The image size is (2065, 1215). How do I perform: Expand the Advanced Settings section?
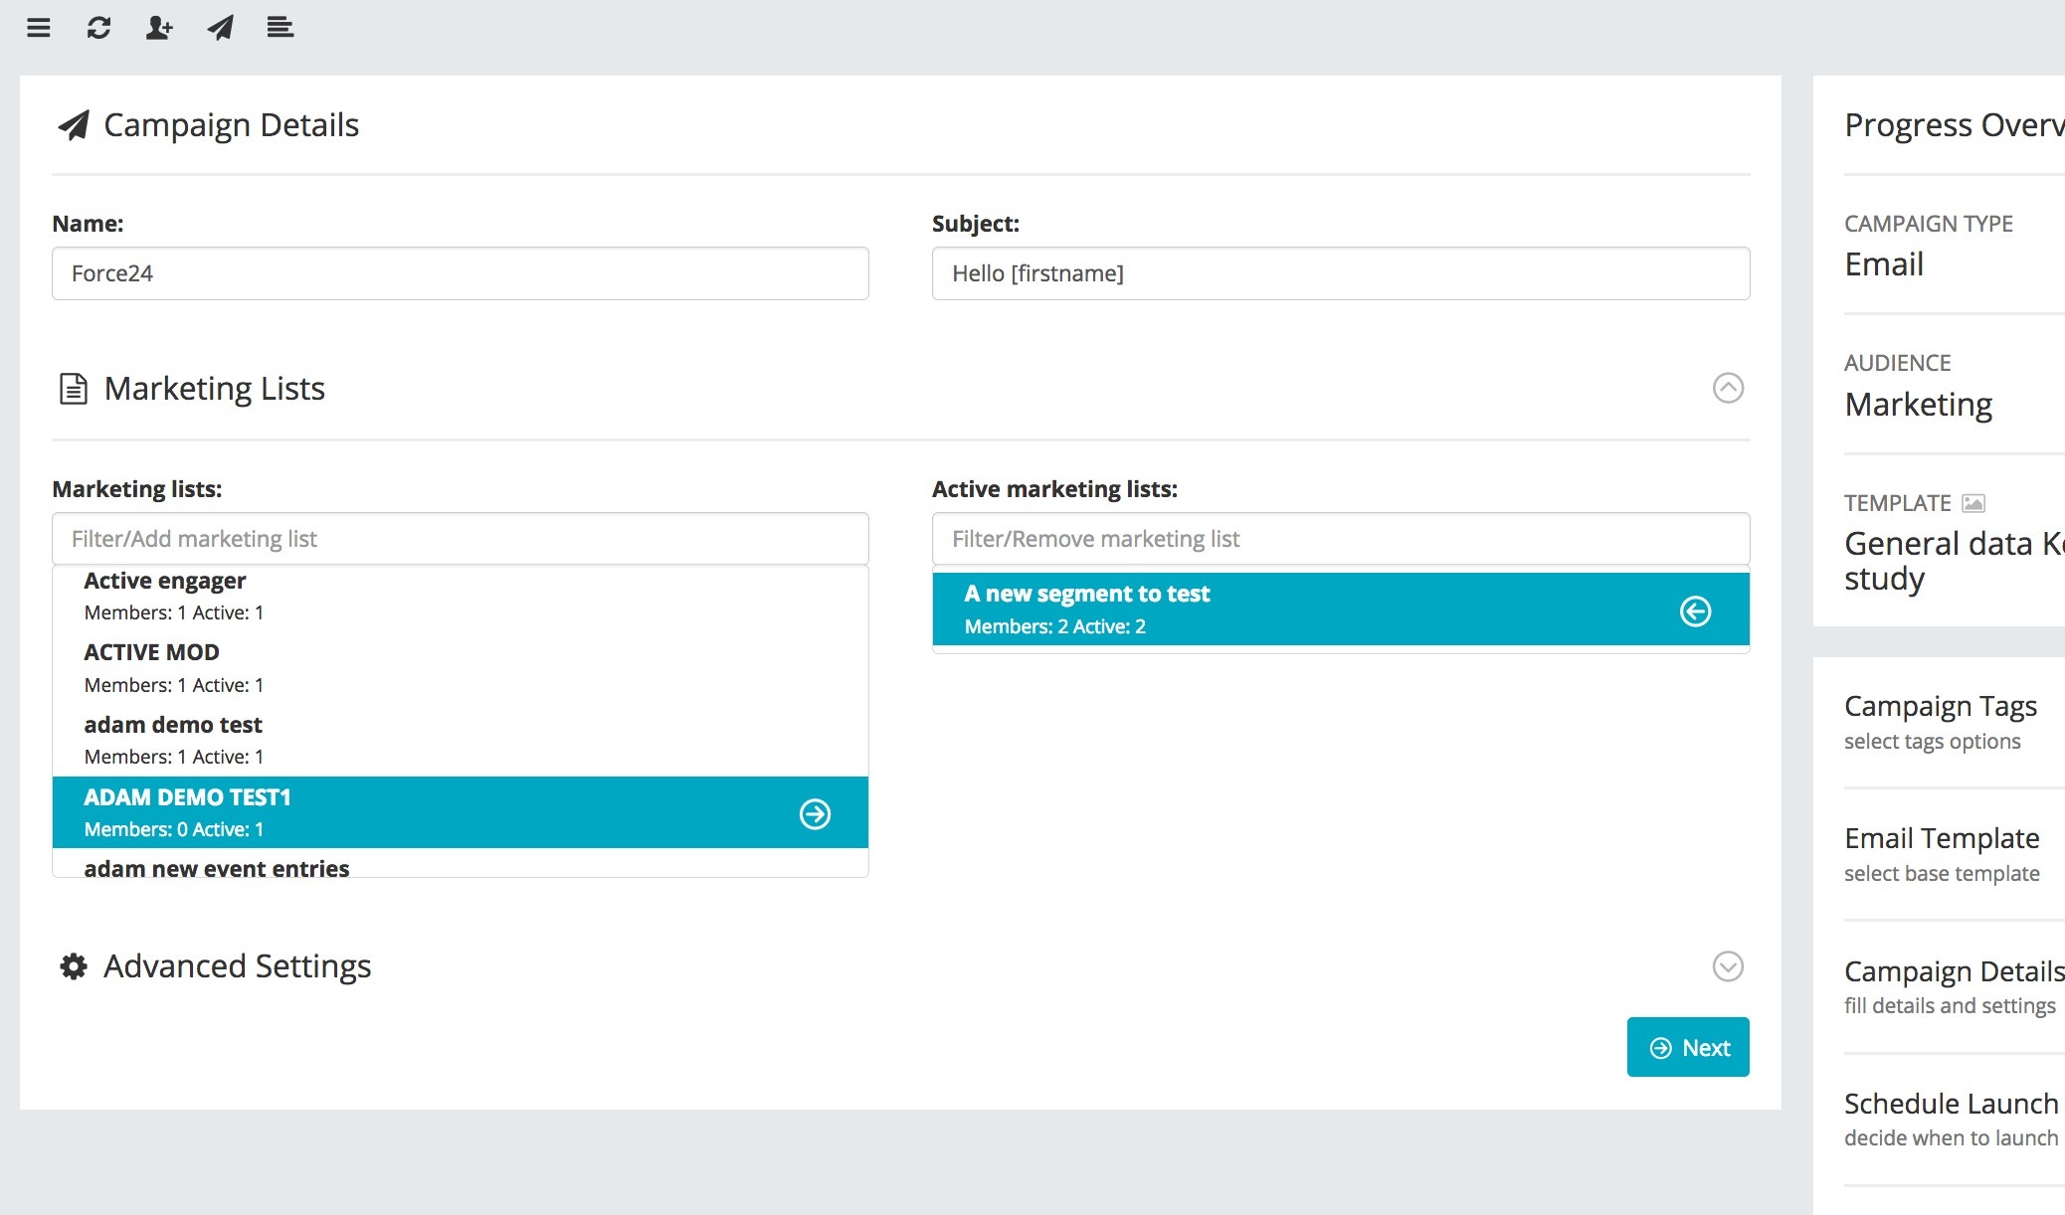(x=1728, y=966)
